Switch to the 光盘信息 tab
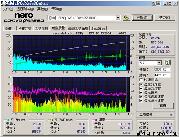The width and height of the screenshot is (179, 137). pos(41,28)
